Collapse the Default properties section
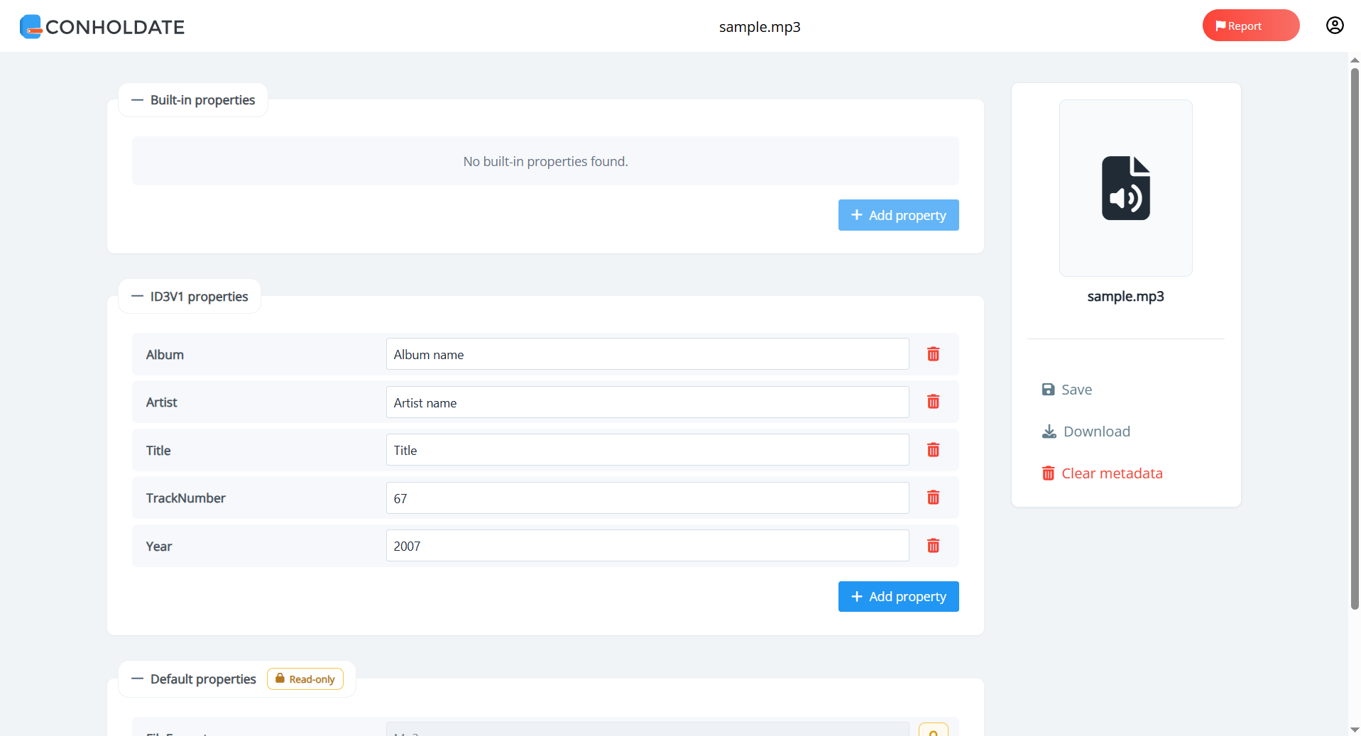 tap(137, 679)
